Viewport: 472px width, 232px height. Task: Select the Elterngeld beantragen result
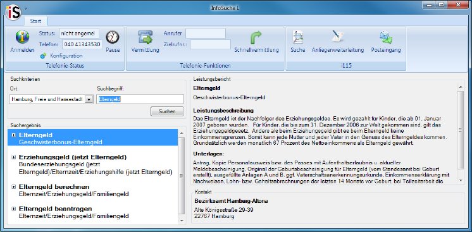click(x=56, y=209)
